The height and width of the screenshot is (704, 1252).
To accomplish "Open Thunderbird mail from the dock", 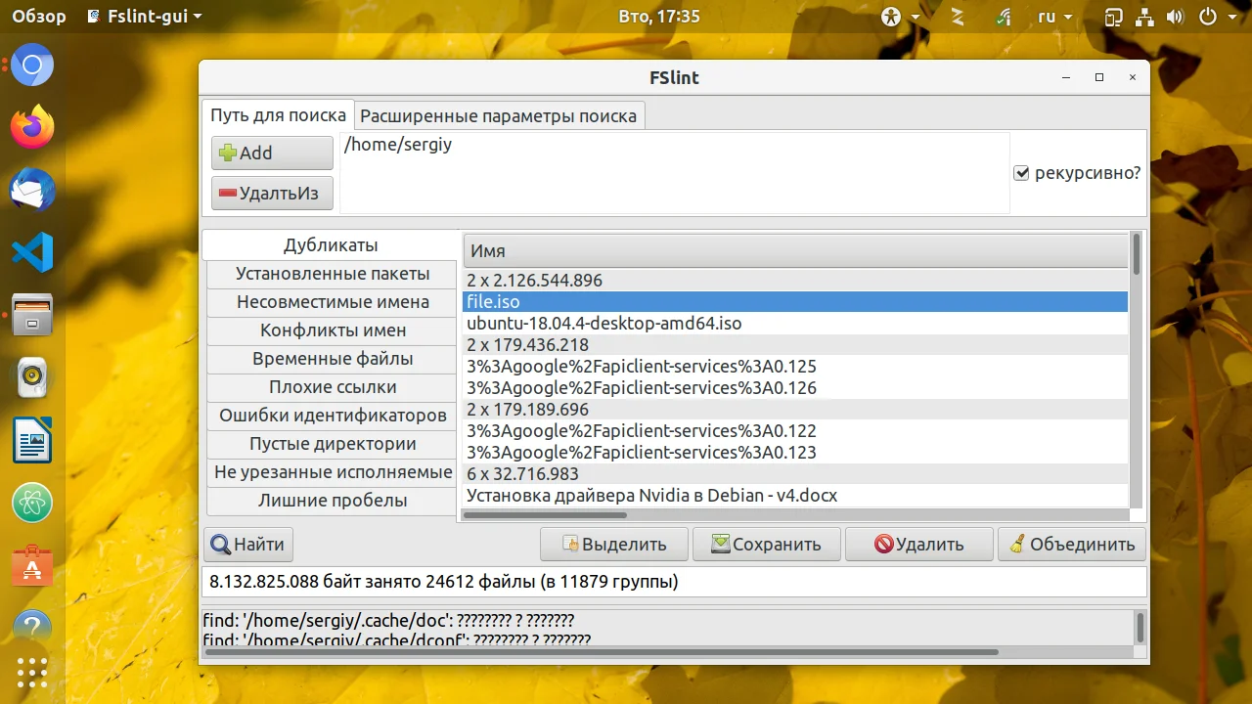I will 32,190.
